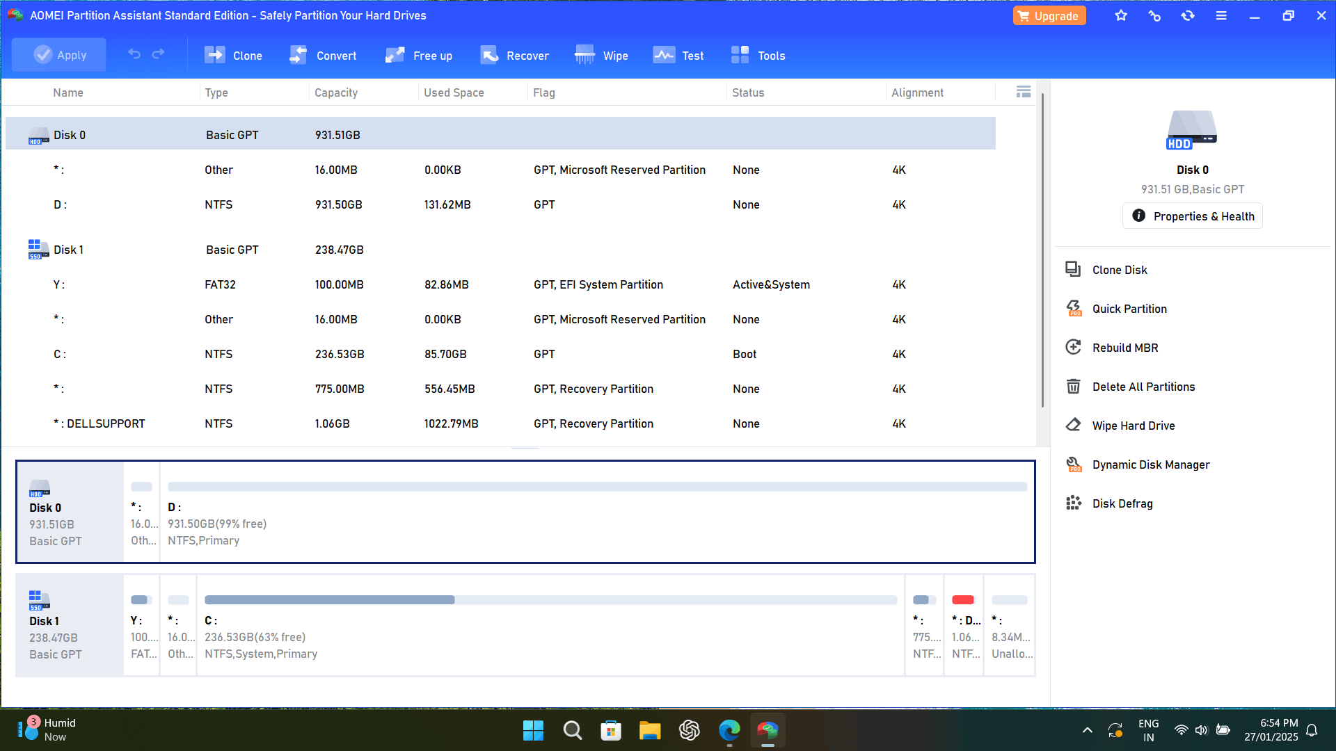Click the partition list vertical scrollbar

tap(1042, 250)
